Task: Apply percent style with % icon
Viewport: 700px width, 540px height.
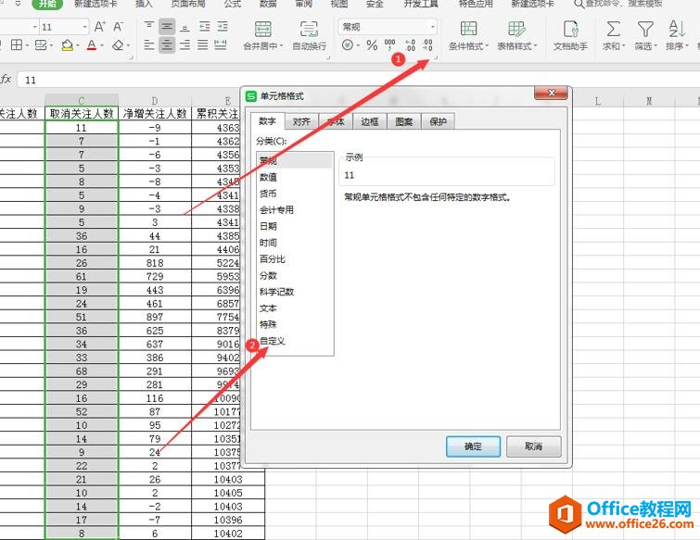Action: tap(372, 45)
